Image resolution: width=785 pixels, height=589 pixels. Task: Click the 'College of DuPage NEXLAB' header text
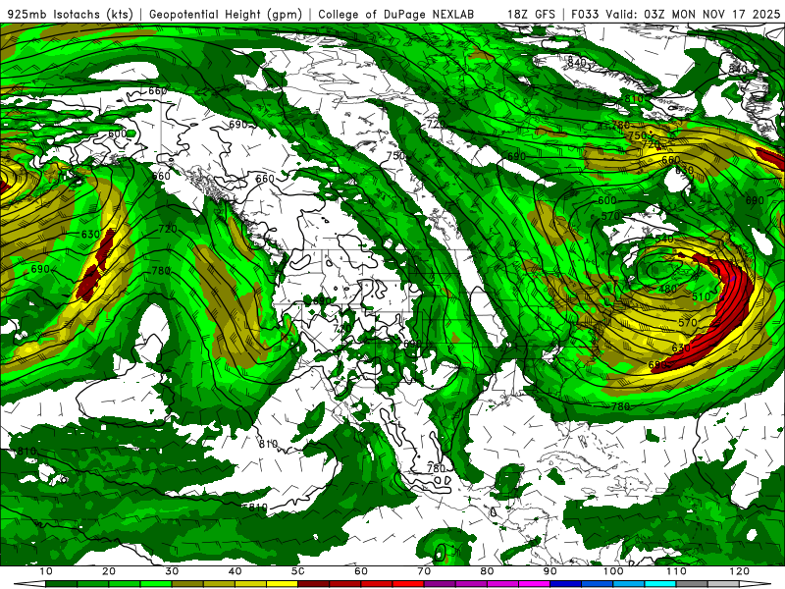pyautogui.click(x=396, y=14)
